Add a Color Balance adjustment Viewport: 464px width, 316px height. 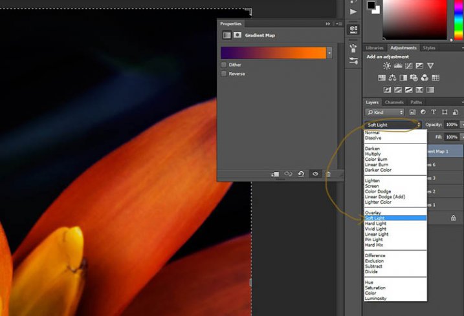(x=392, y=78)
